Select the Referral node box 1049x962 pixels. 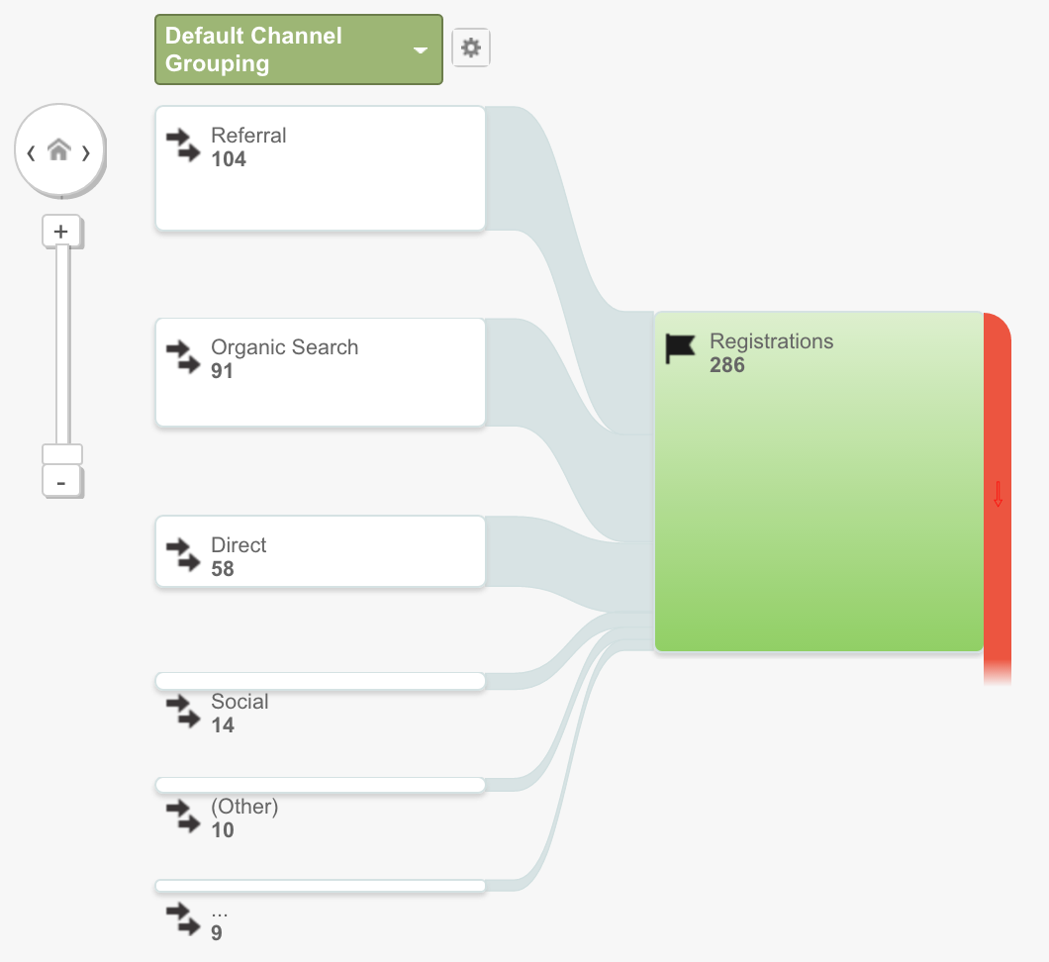[x=320, y=168]
